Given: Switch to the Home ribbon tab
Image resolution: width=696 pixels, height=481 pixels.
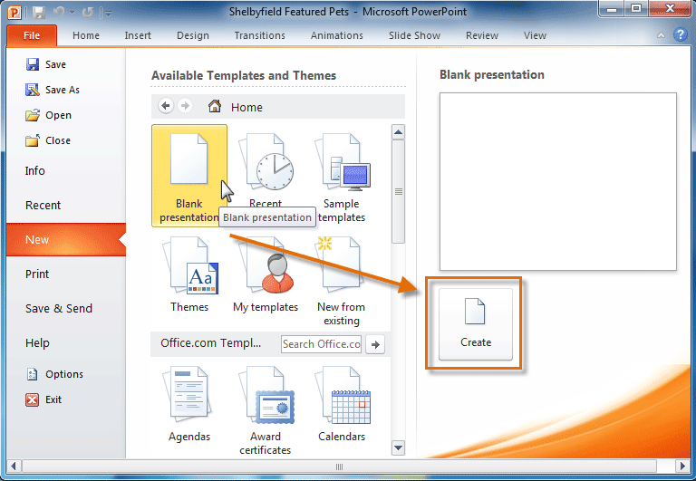Looking at the screenshot, I should (x=86, y=35).
